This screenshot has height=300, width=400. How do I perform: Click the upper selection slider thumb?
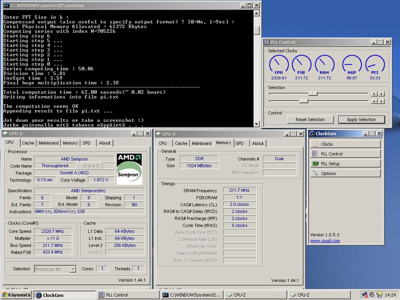(x=313, y=94)
